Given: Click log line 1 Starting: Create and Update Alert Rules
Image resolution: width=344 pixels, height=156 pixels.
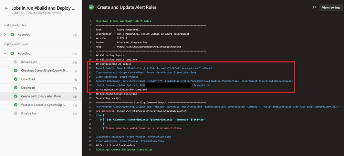Looking at the screenshot, I should (x=123, y=21).
